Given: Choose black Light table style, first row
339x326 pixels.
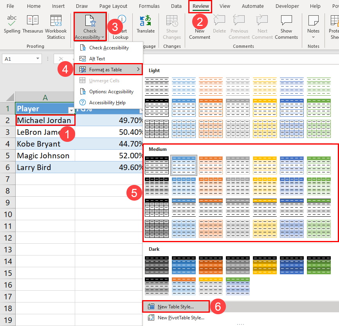Looking at the screenshot, I should point(157,87).
